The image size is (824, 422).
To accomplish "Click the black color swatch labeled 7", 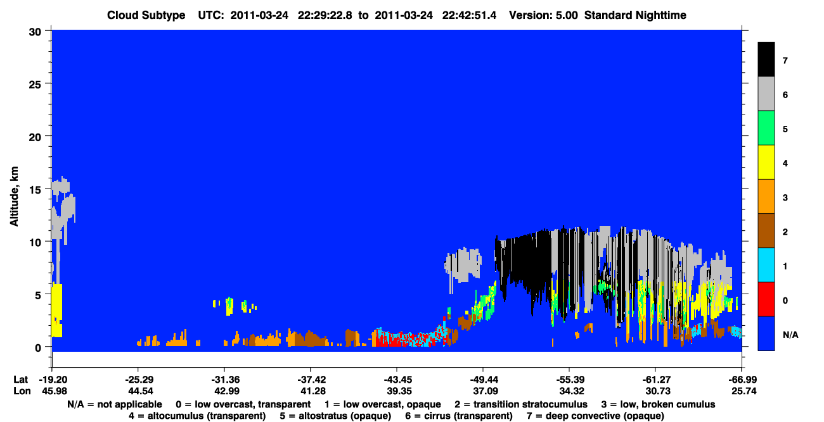I will click(766, 59).
